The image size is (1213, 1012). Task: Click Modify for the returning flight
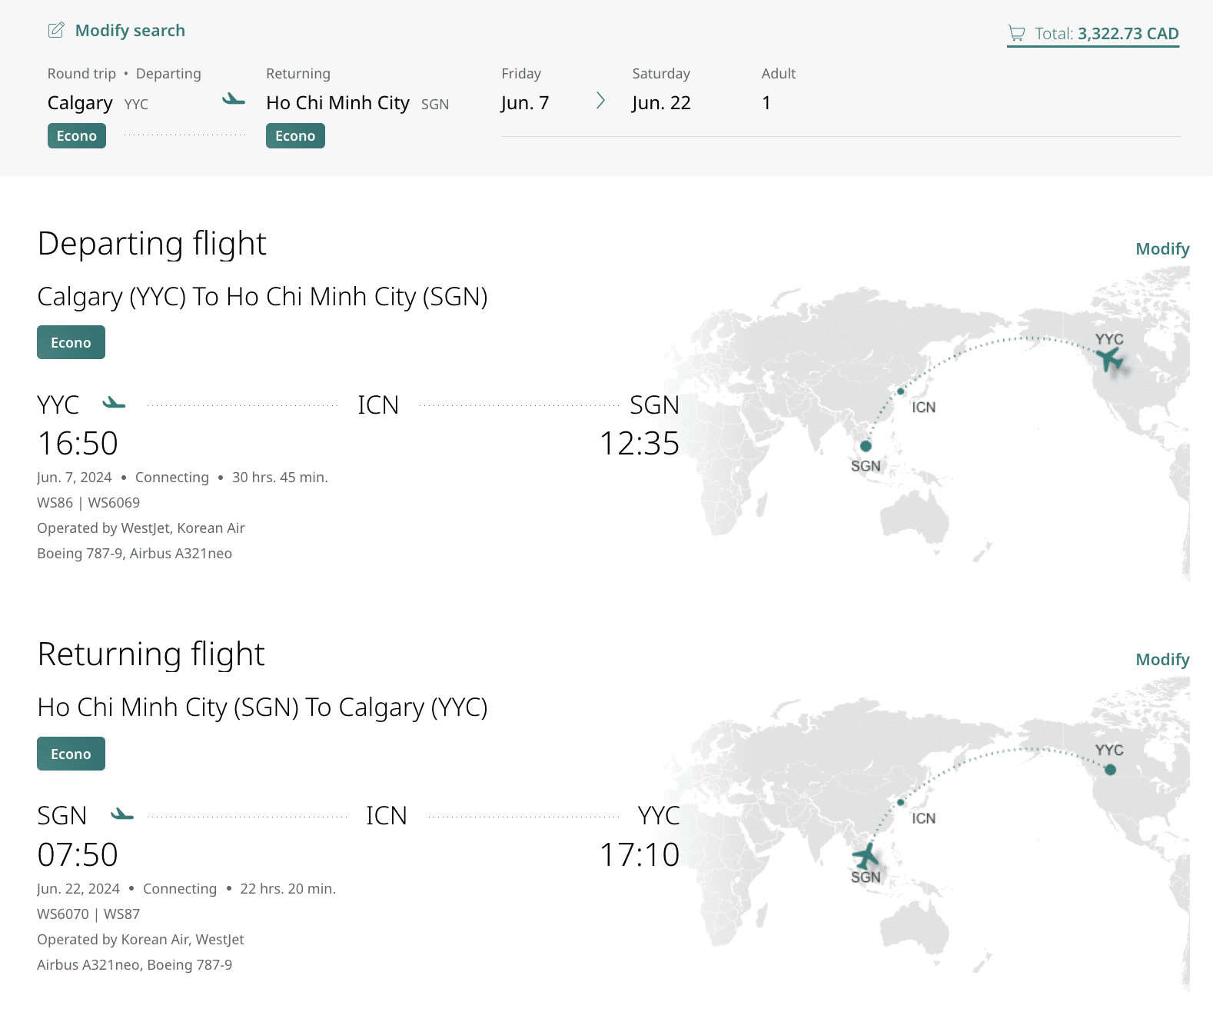[x=1161, y=660]
